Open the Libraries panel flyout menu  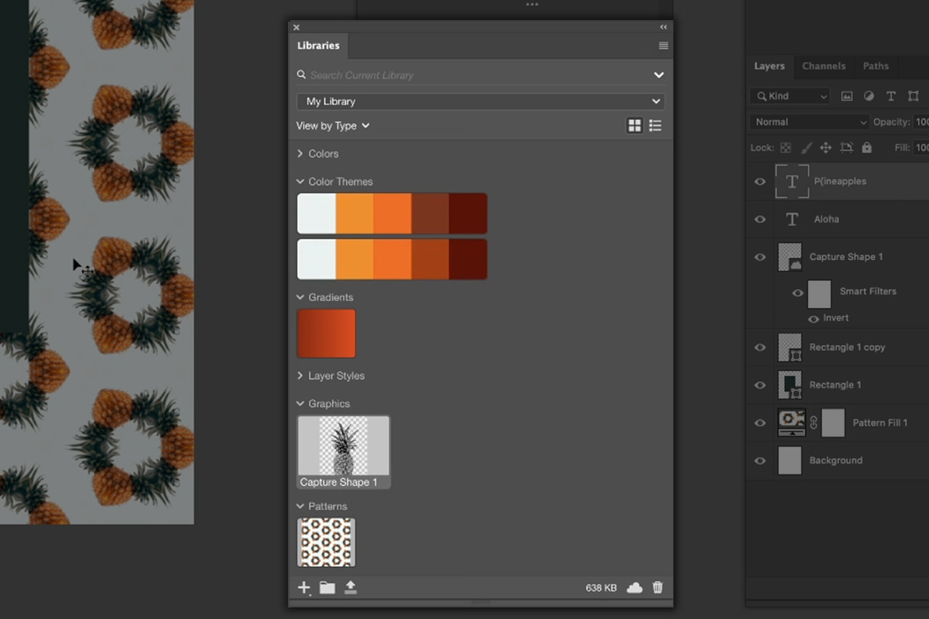(x=663, y=46)
